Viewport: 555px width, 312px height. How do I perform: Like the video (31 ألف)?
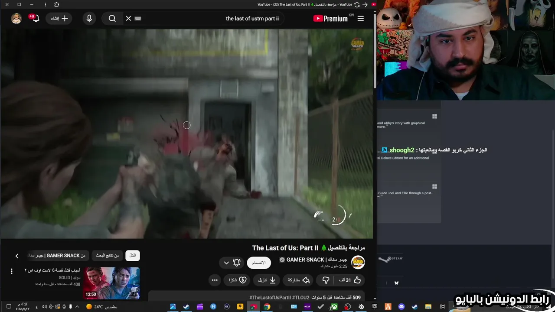(x=350, y=280)
